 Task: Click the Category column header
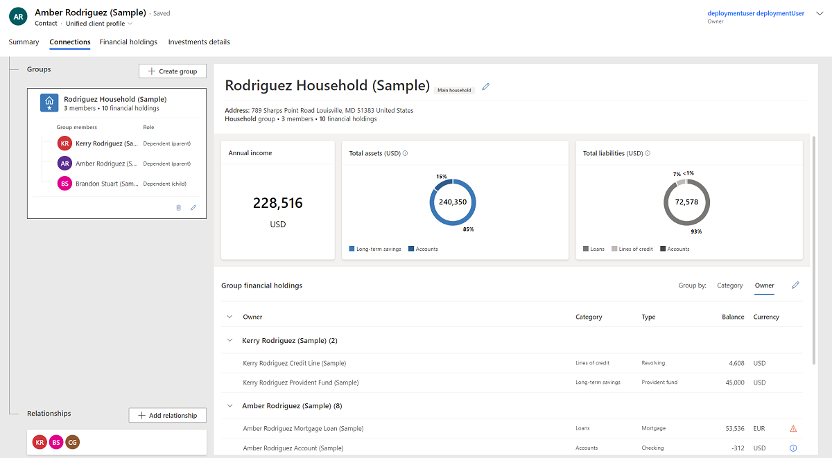pyautogui.click(x=589, y=317)
